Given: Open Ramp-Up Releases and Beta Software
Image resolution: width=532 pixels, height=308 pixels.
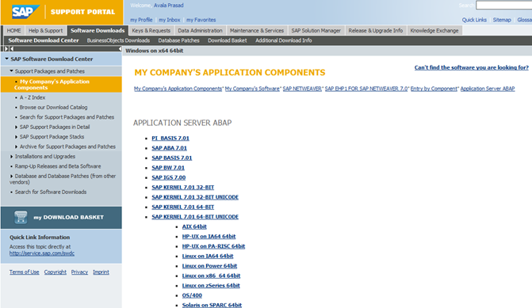Looking at the screenshot, I should pos(58,166).
